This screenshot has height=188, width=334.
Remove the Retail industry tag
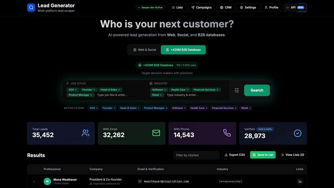pyautogui.click(x=161, y=95)
